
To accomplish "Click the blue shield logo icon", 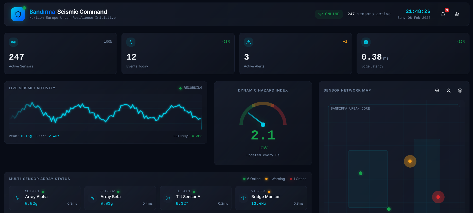I will [18, 14].
